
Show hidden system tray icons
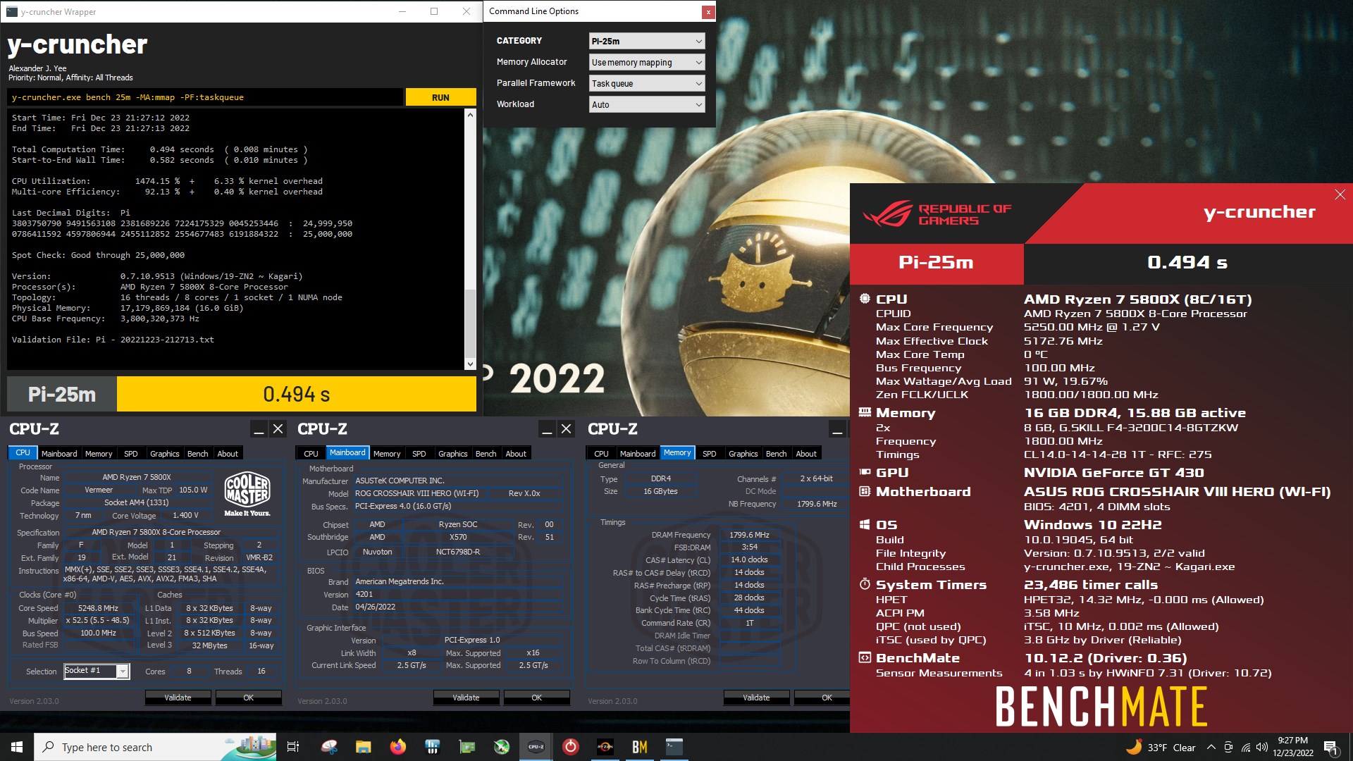[1211, 747]
